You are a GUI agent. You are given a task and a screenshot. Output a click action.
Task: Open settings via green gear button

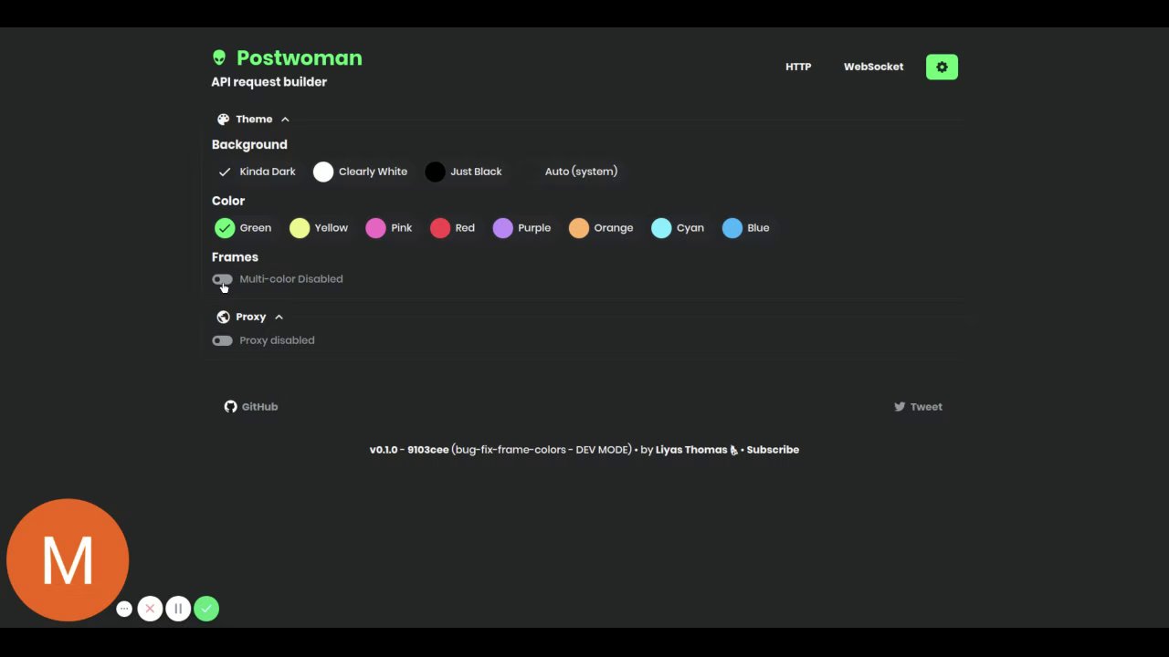click(x=942, y=67)
